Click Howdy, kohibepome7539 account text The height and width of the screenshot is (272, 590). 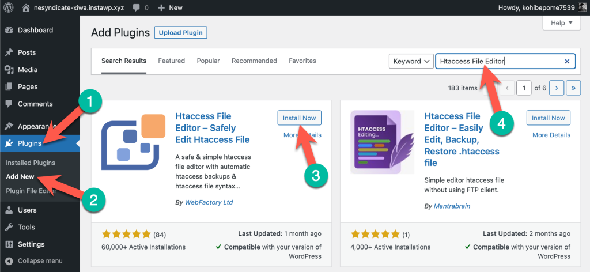tap(536, 7)
